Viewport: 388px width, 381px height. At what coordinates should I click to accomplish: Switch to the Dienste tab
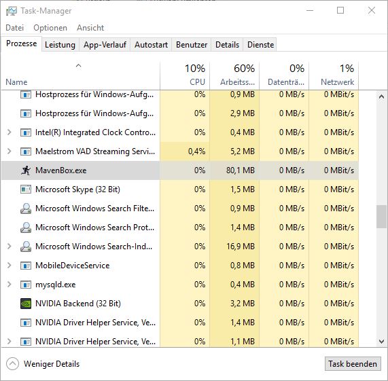(260, 45)
